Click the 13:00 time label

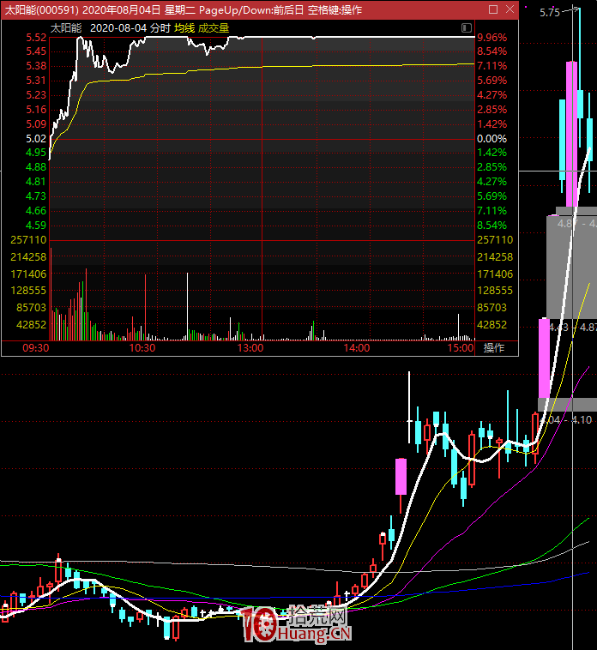coord(250,348)
